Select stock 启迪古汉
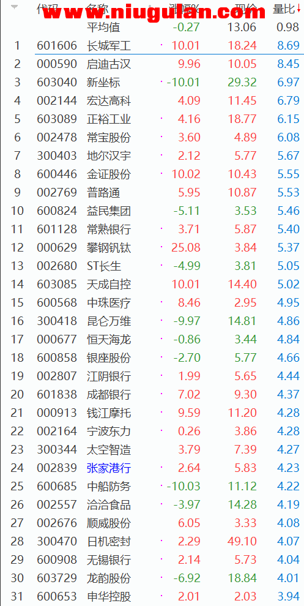Screen dimensions: 304x606 click(x=109, y=64)
